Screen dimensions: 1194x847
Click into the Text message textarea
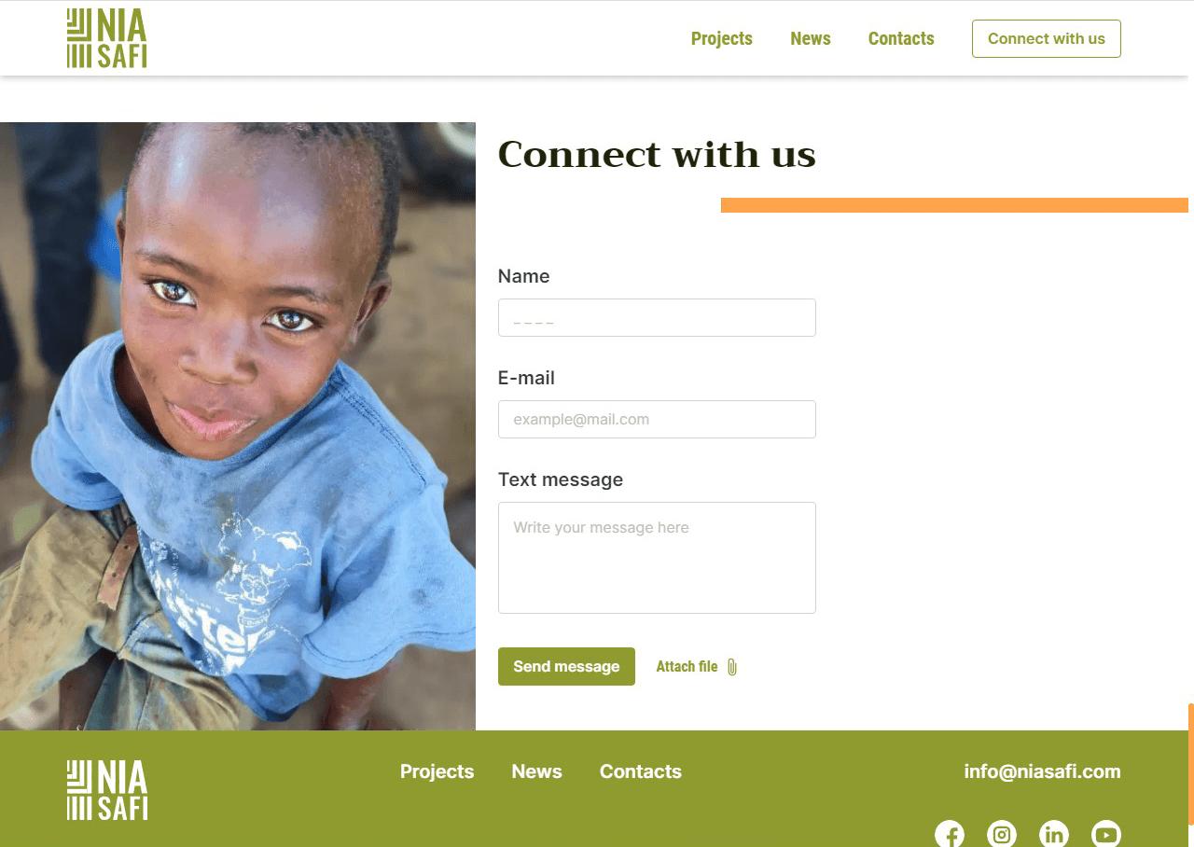(657, 558)
